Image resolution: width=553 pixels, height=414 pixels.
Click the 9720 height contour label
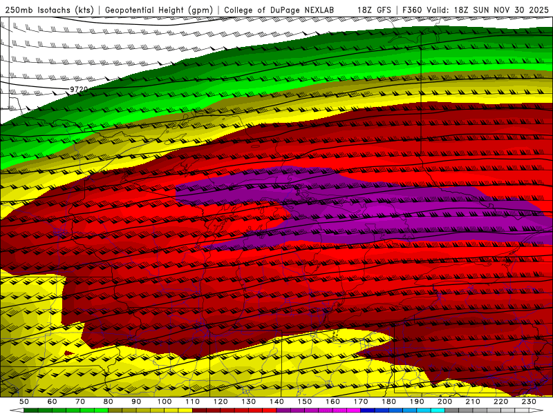point(79,90)
